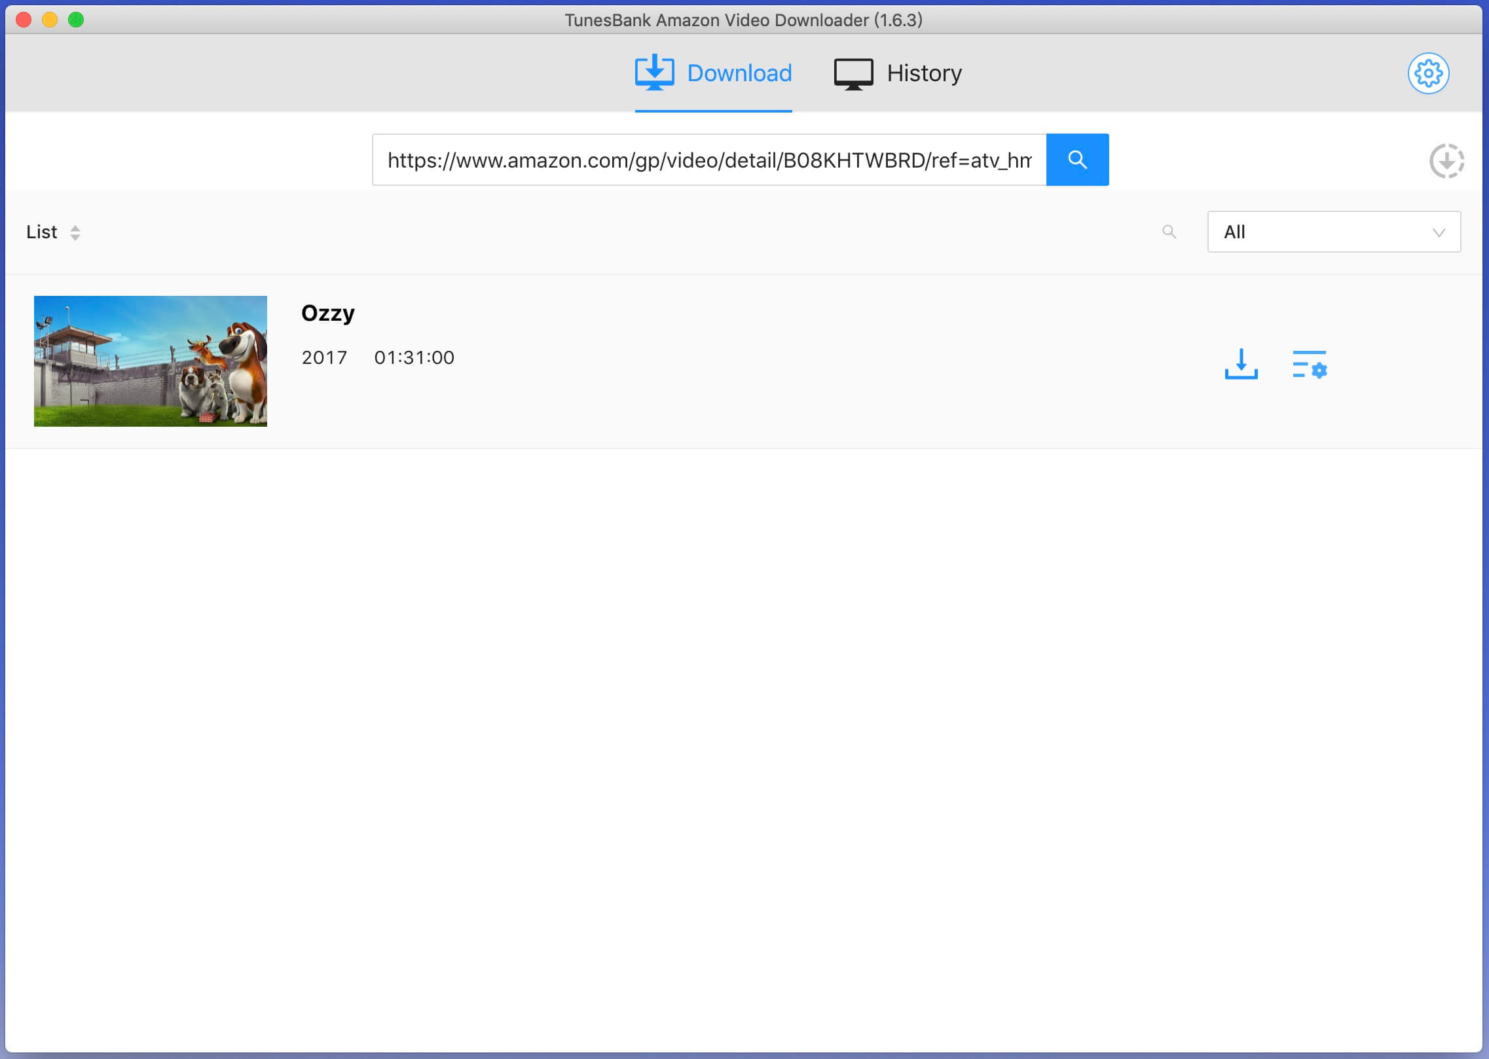Click the sort toggle on List column

75,232
